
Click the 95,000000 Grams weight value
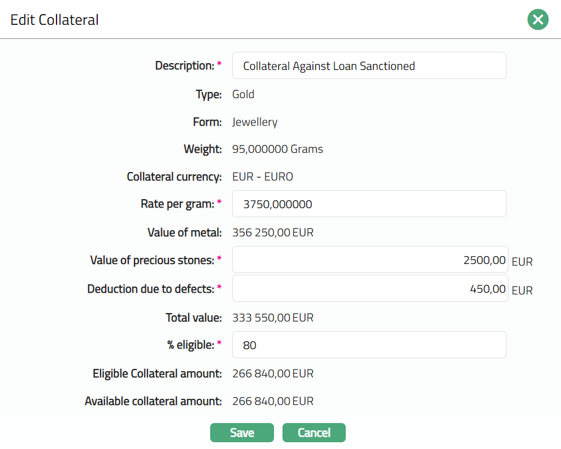(277, 149)
